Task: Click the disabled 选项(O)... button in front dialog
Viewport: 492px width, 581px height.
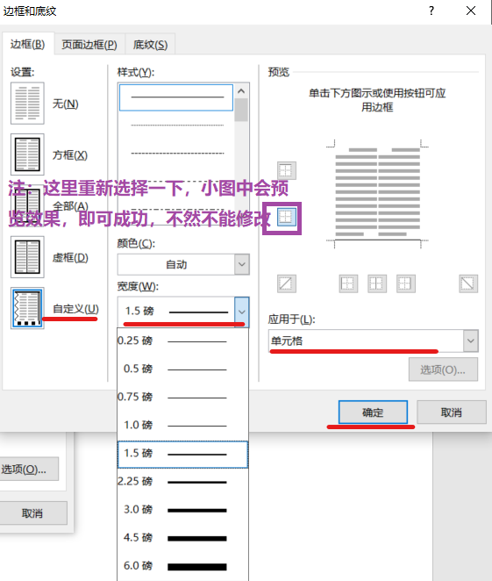Action: [x=443, y=369]
